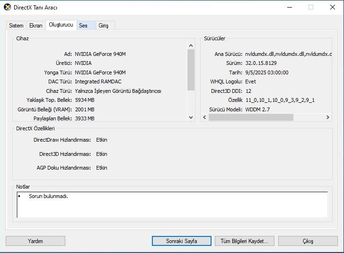Click the Sürücüler horizontal scrollbar thumb
The image size is (344, 253).
click(x=251, y=117)
